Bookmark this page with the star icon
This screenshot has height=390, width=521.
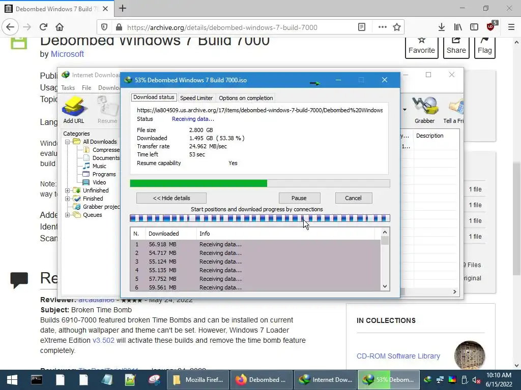click(x=397, y=27)
